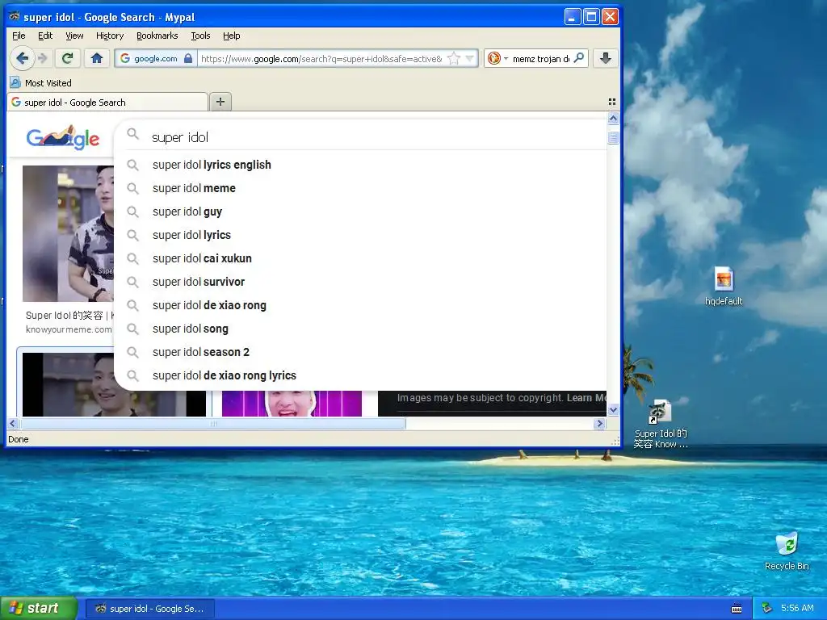Open the home page via house icon

pos(97,58)
